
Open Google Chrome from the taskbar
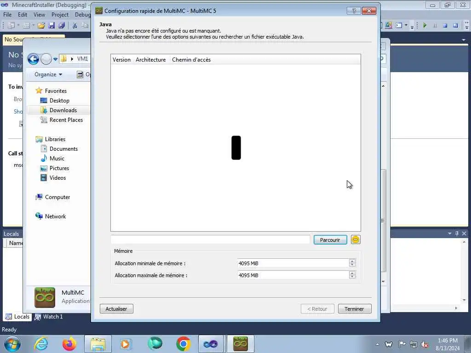click(183, 344)
